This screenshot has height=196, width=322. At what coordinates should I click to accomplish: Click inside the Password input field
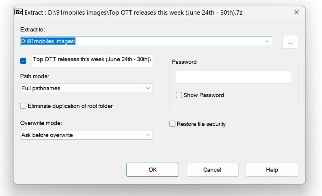233,77
